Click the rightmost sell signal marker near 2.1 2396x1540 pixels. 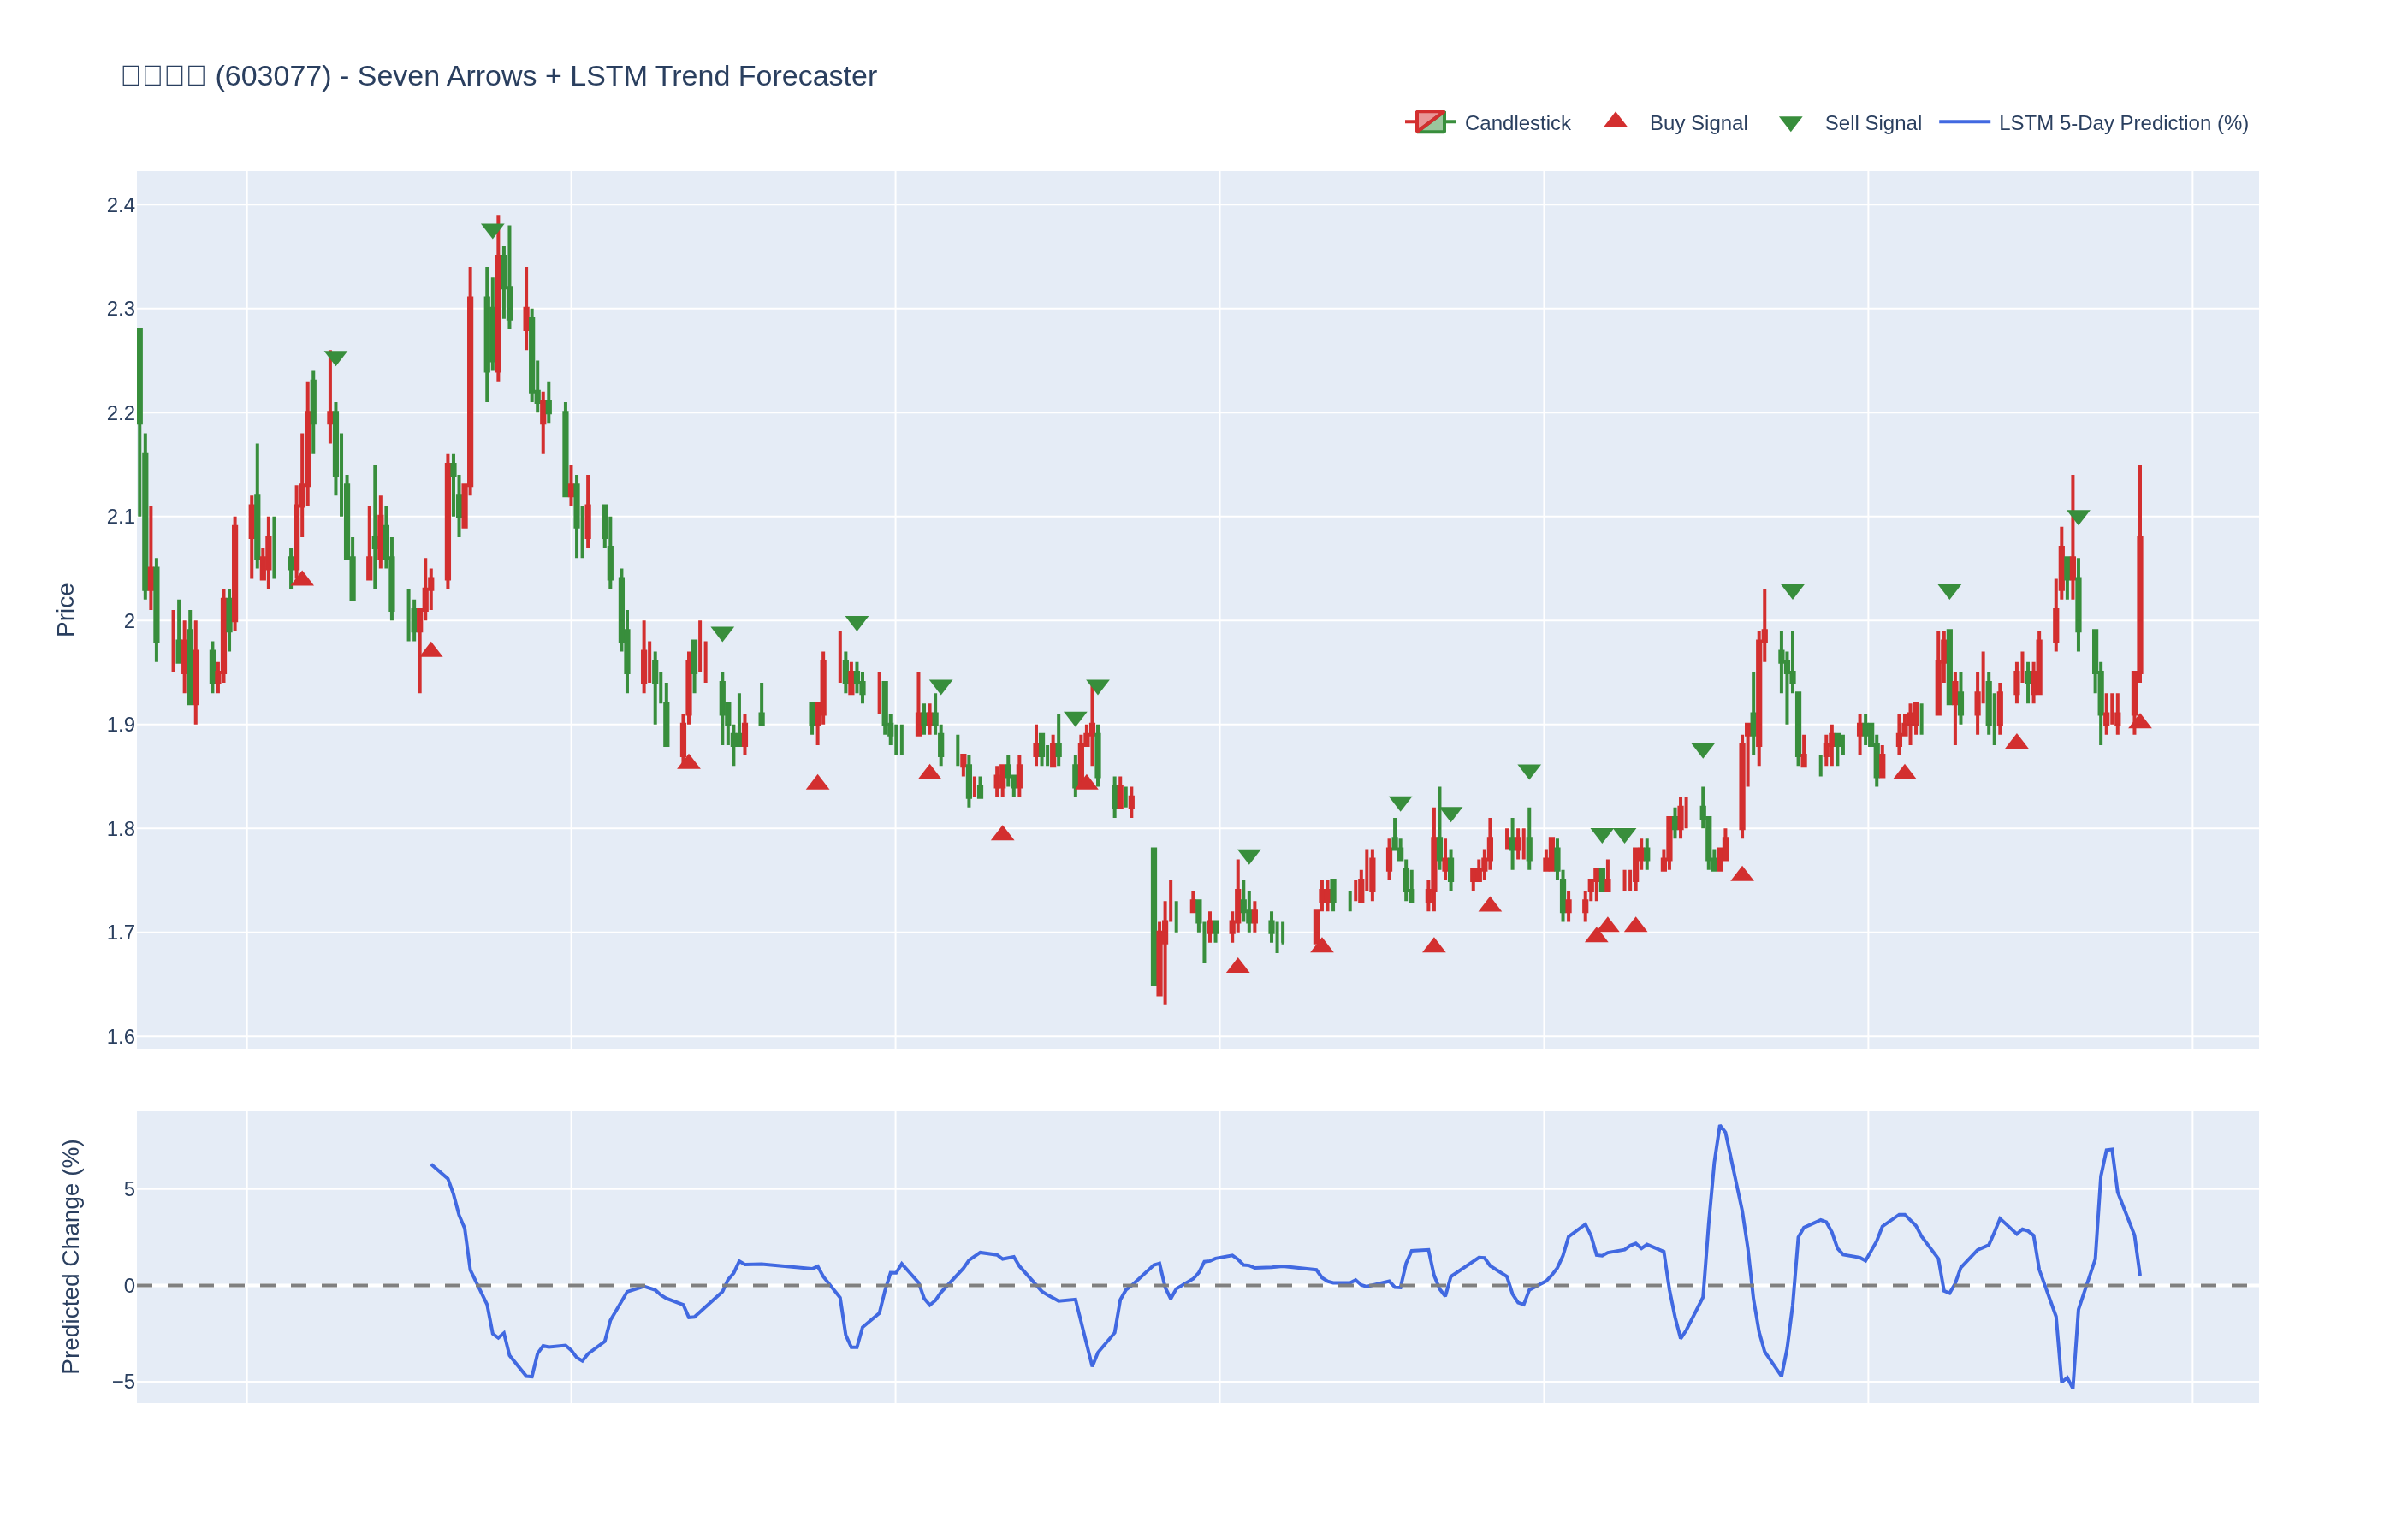pos(2078,517)
